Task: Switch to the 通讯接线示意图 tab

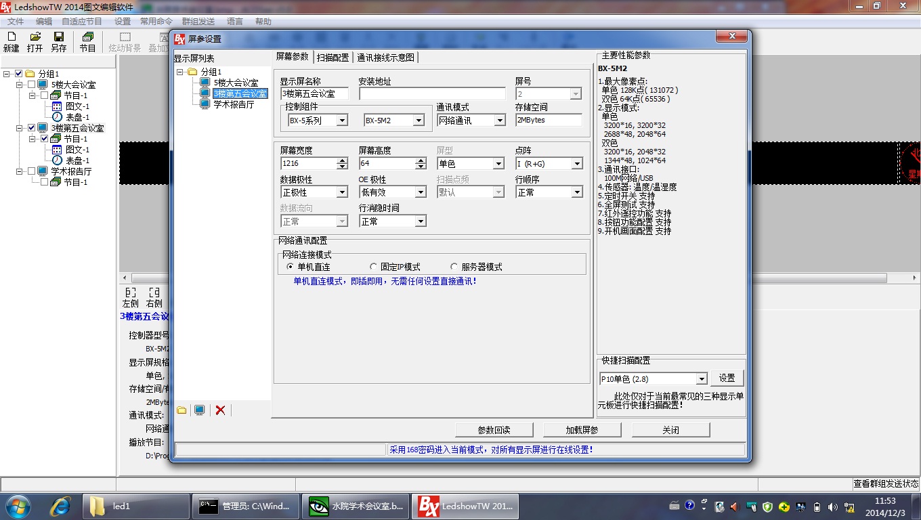Action: click(x=385, y=58)
